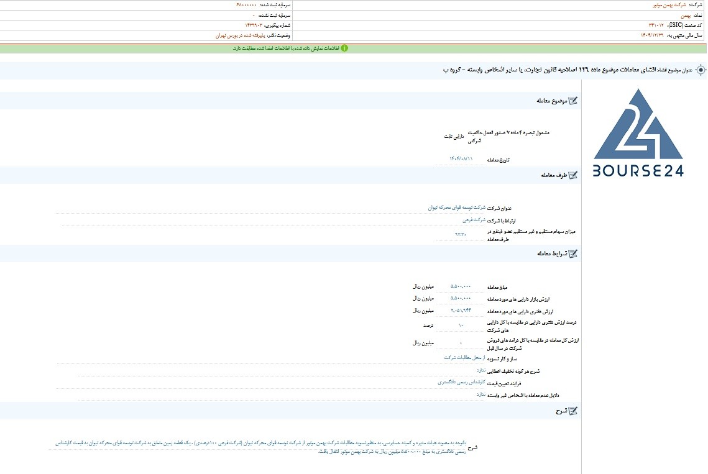Image resolution: width=708 pixels, height=474 pixels.
Task: Click the مبلغ معامله amount value
Action: [461, 286]
